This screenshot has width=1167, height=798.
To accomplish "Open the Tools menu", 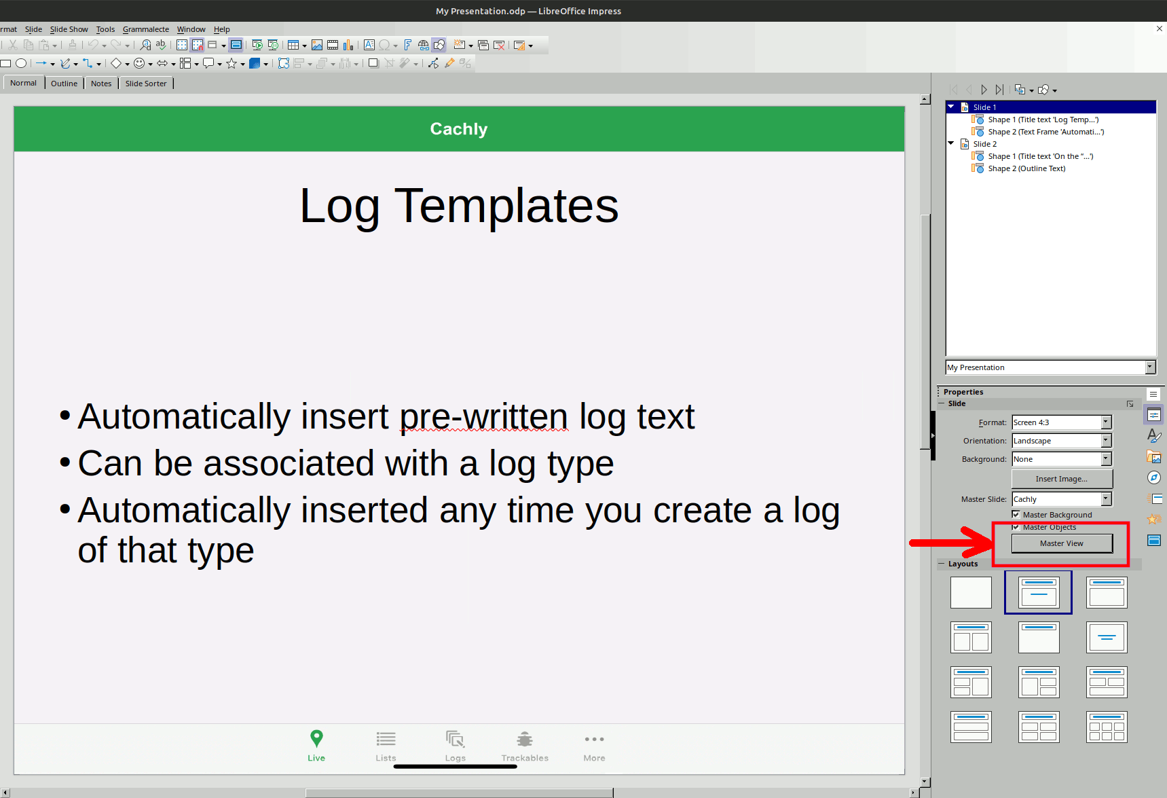I will click(105, 29).
